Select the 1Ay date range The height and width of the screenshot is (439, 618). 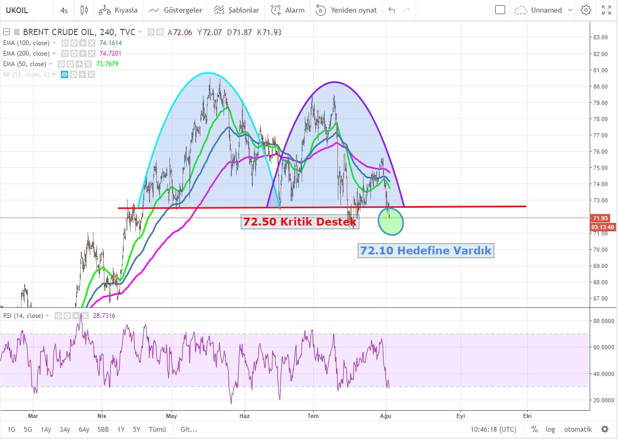46,429
